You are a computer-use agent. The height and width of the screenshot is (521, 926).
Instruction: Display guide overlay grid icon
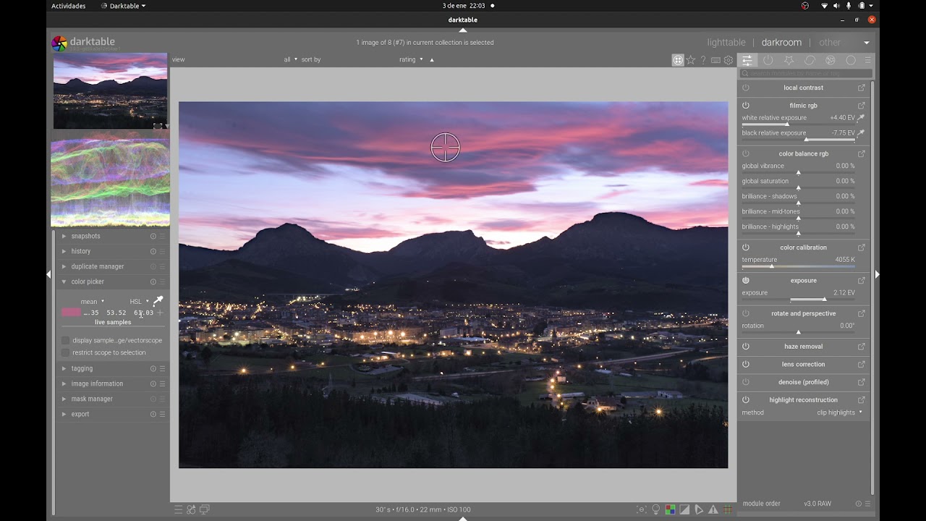[x=726, y=509]
